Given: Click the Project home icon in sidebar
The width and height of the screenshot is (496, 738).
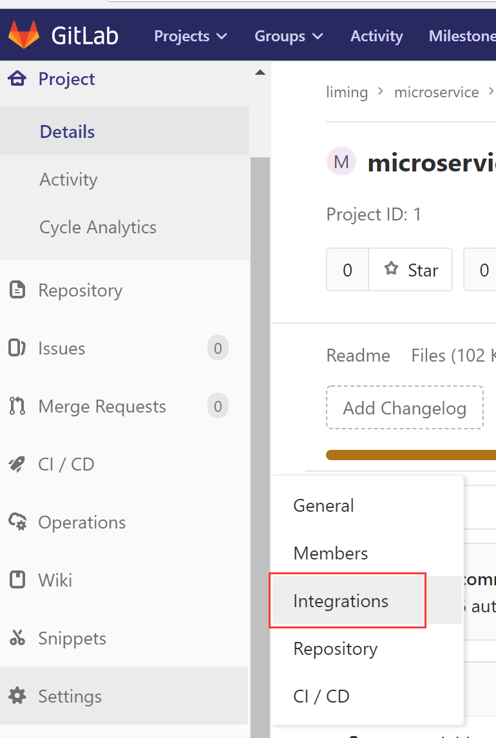Looking at the screenshot, I should pyautogui.click(x=17, y=79).
